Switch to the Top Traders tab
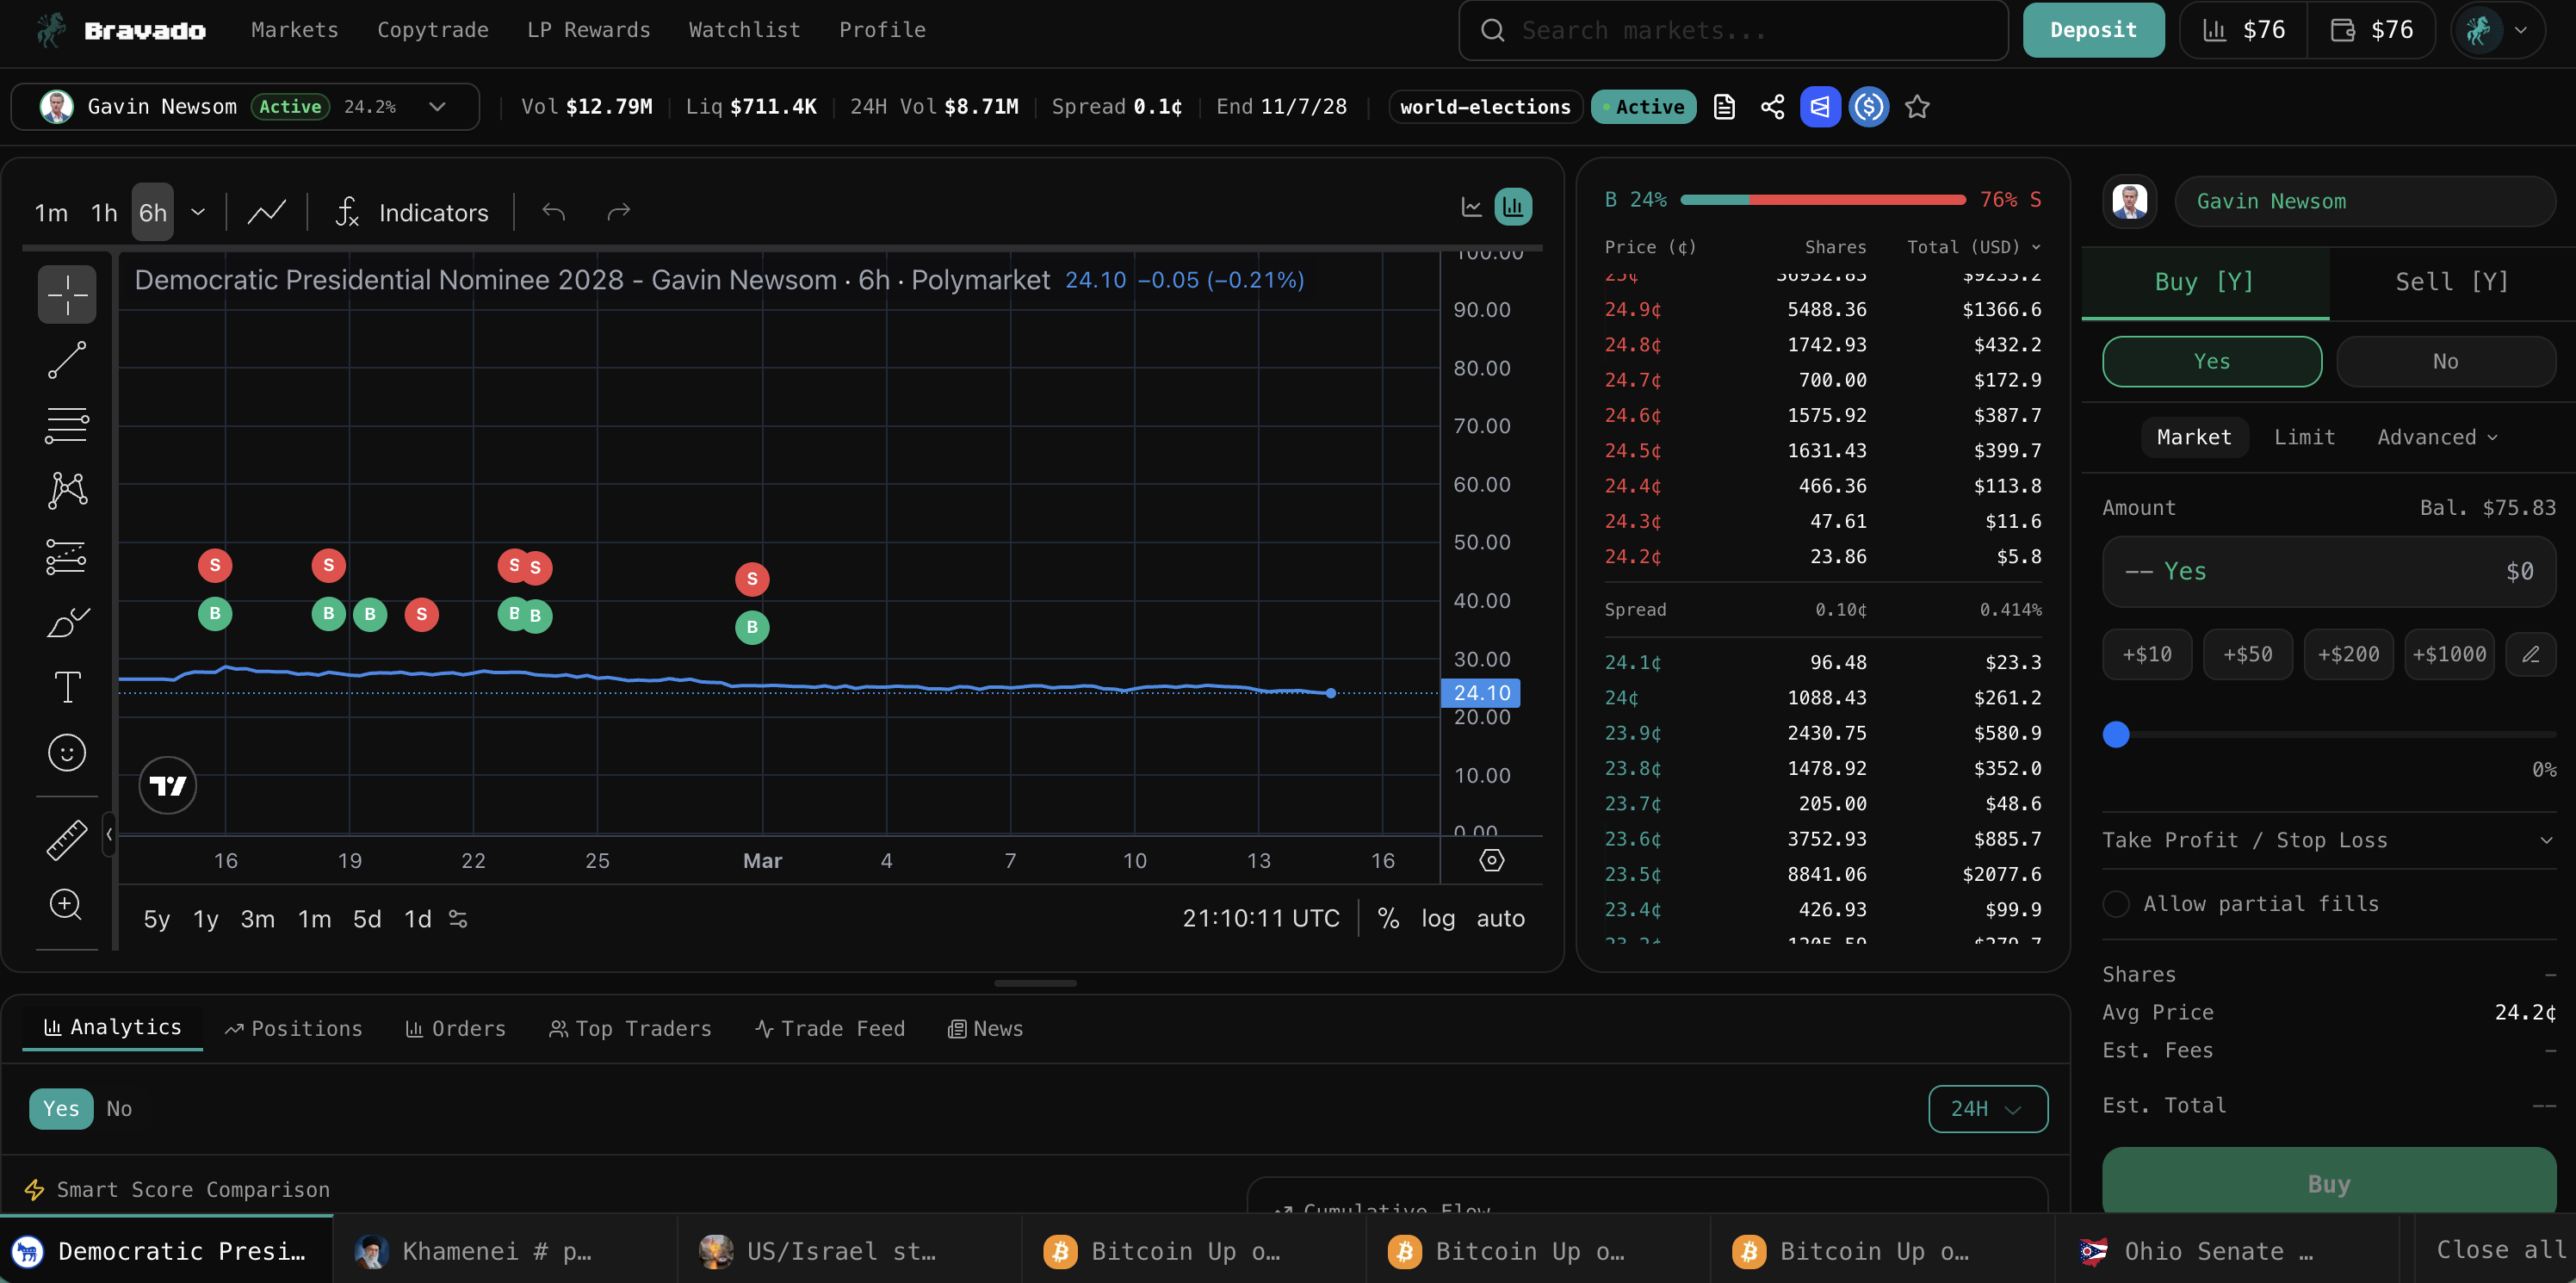This screenshot has width=2576, height=1283. pos(630,1028)
